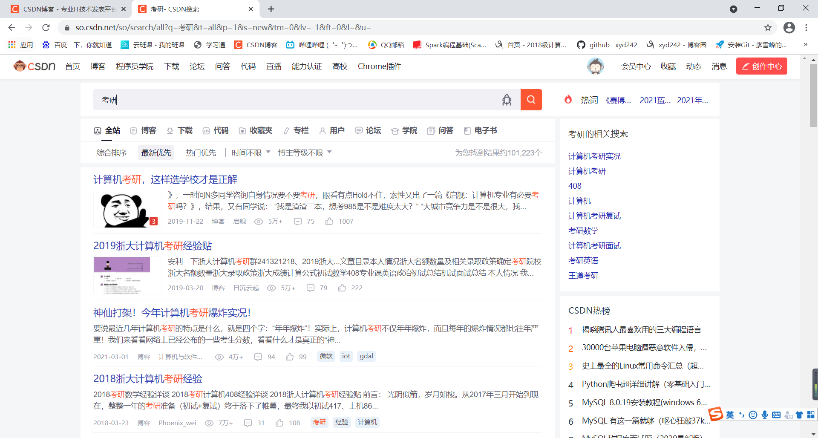Open article 2019浙大计算机考研经验贴

(153, 246)
